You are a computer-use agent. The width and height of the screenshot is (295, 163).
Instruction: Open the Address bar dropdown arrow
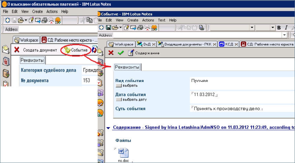(x=284, y=35)
